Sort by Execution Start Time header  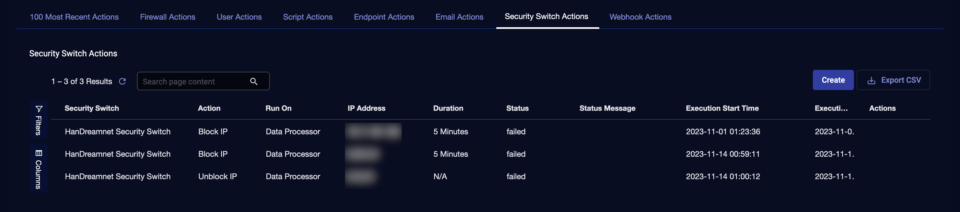pos(722,109)
